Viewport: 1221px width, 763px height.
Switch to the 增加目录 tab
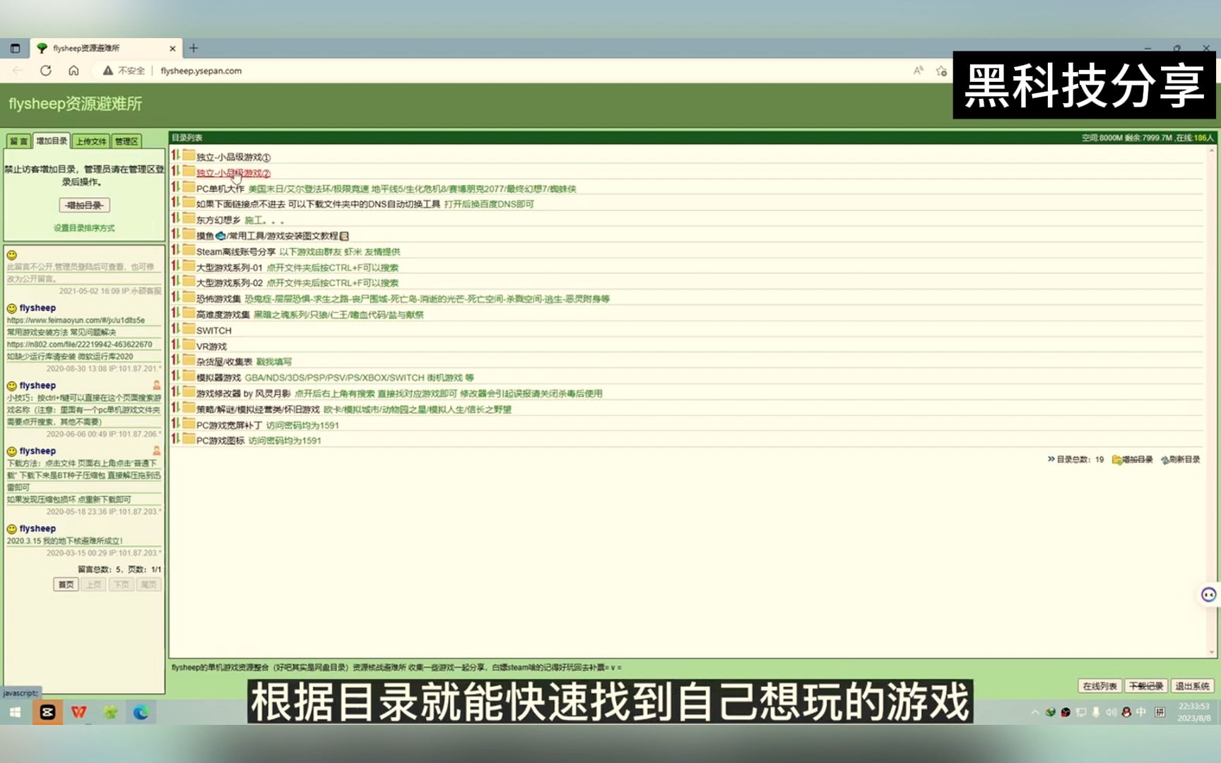[x=52, y=141]
